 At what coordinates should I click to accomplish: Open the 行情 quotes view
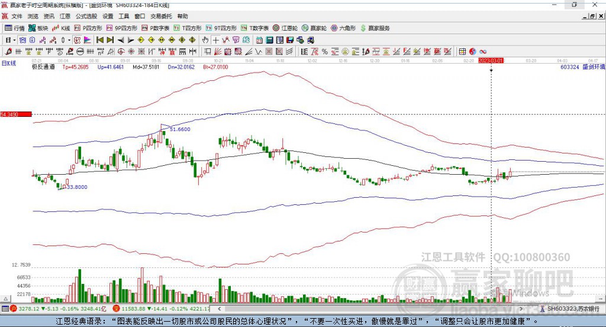(x=14, y=28)
